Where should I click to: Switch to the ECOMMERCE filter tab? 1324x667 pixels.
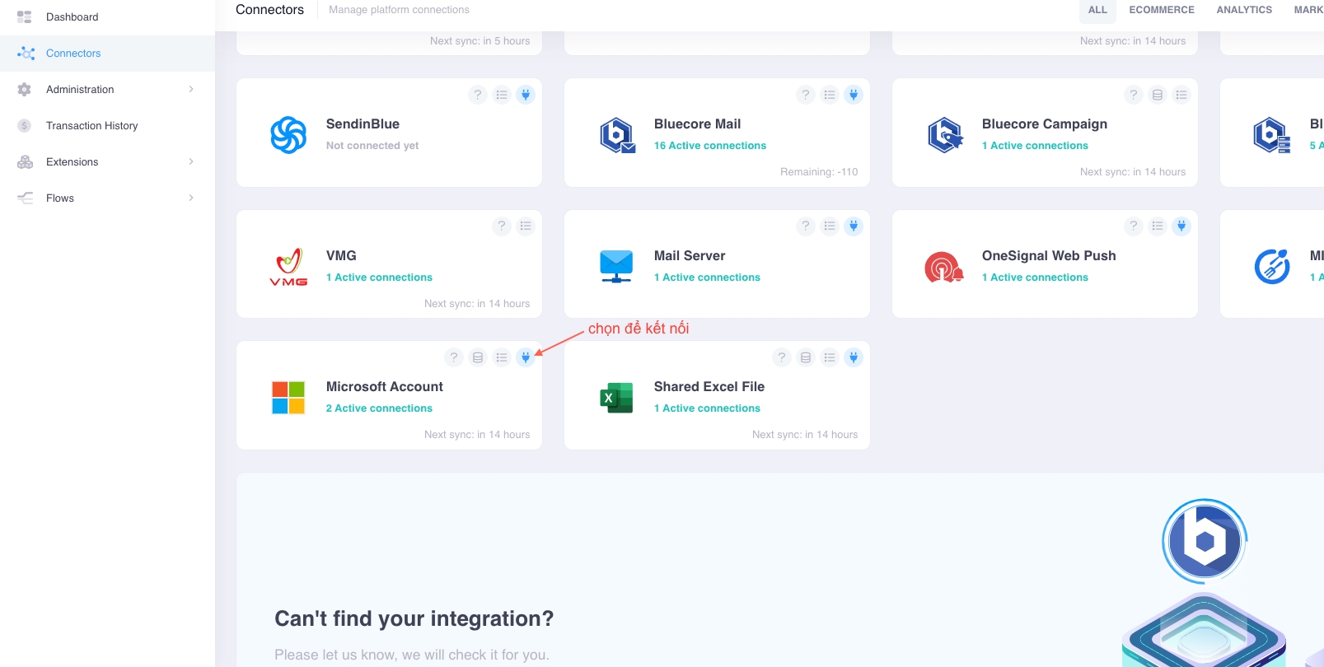[x=1161, y=10]
